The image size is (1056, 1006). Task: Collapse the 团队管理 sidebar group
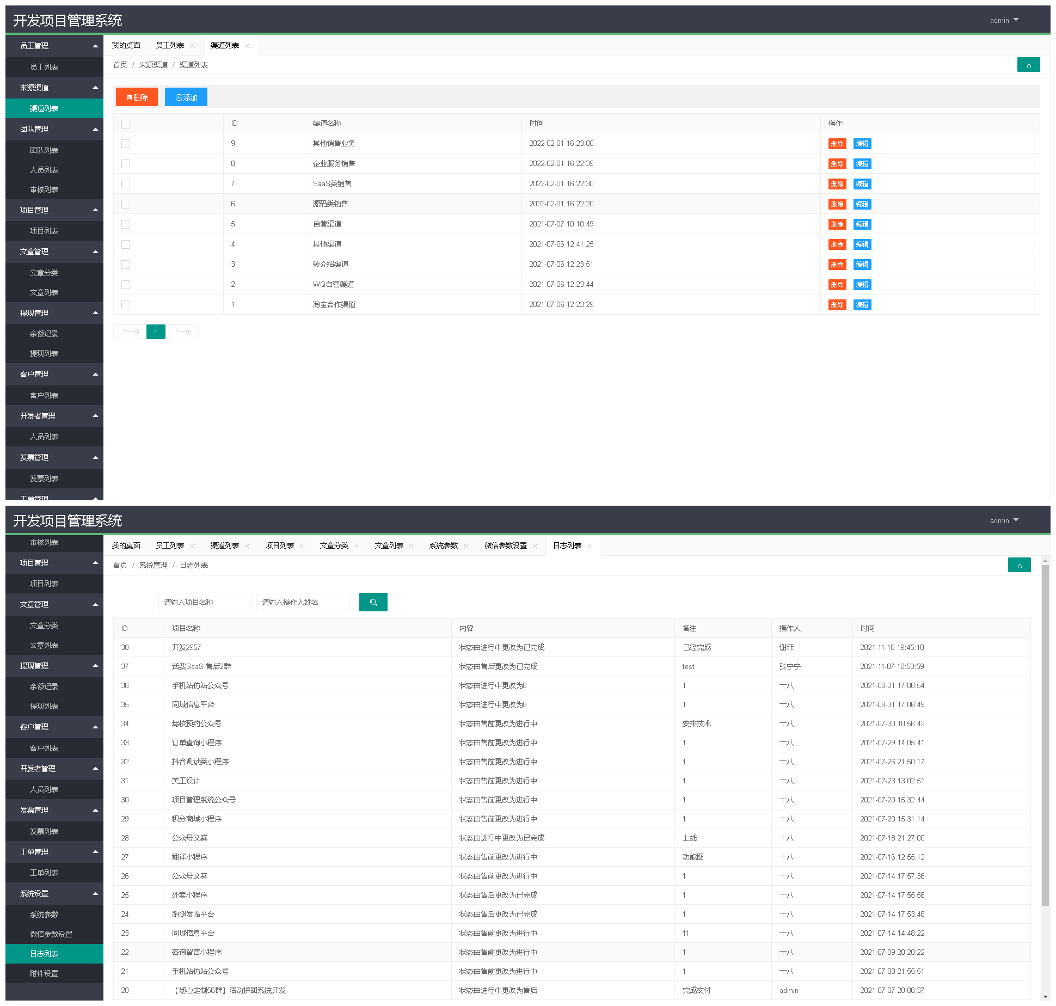tap(54, 129)
